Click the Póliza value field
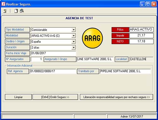 (x=141, y=30)
